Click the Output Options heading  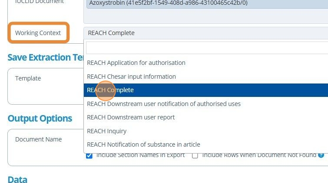pyautogui.click(x=40, y=119)
